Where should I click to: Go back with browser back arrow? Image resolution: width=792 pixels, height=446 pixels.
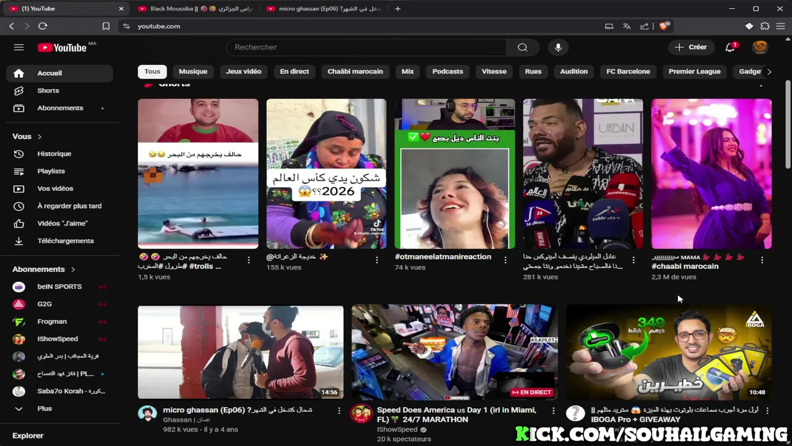(x=11, y=26)
